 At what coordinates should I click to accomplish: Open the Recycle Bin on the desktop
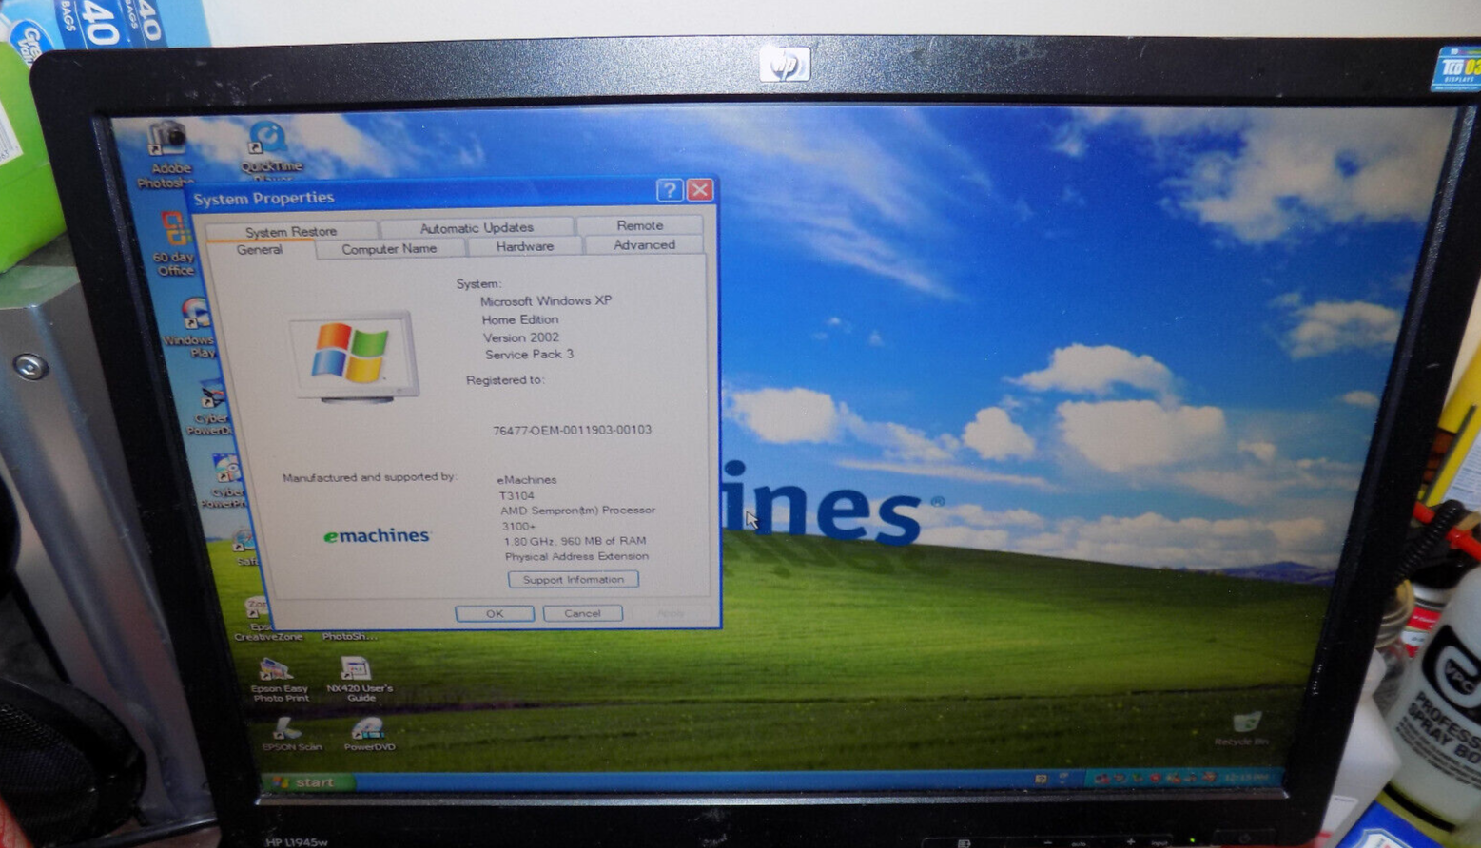tap(1242, 728)
